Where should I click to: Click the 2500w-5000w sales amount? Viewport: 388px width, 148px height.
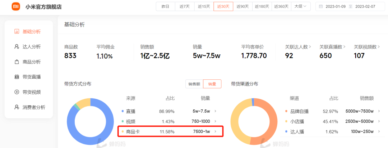tap(360, 122)
